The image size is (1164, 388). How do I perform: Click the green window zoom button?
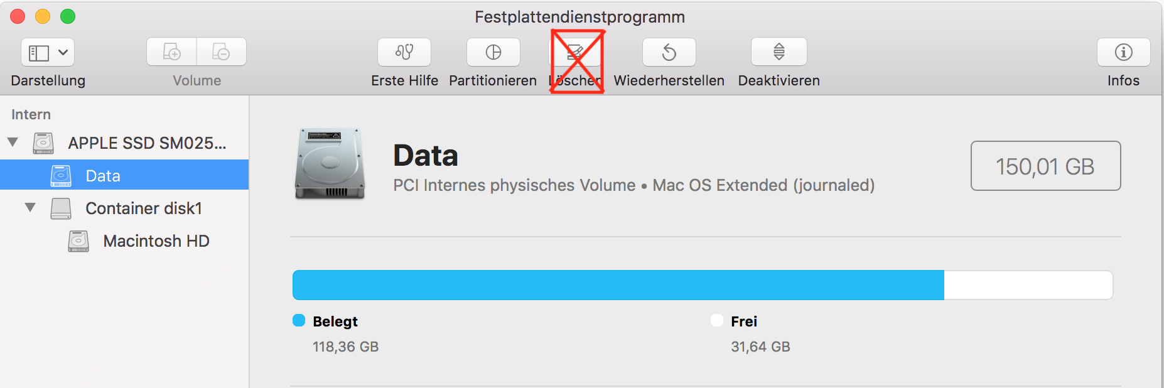(x=68, y=17)
